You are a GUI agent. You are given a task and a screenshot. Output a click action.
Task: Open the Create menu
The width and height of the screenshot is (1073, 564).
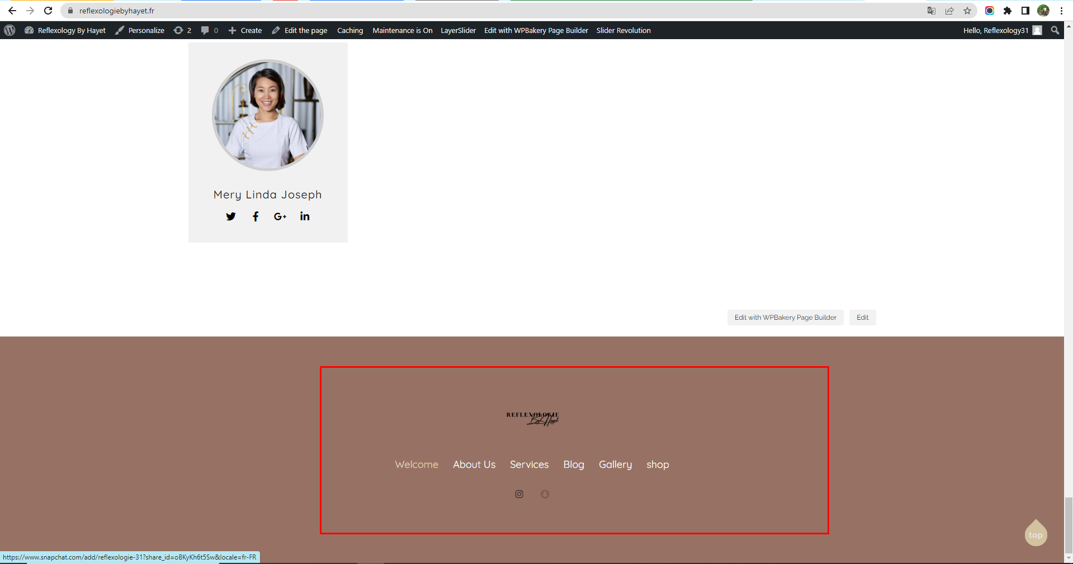[245, 30]
